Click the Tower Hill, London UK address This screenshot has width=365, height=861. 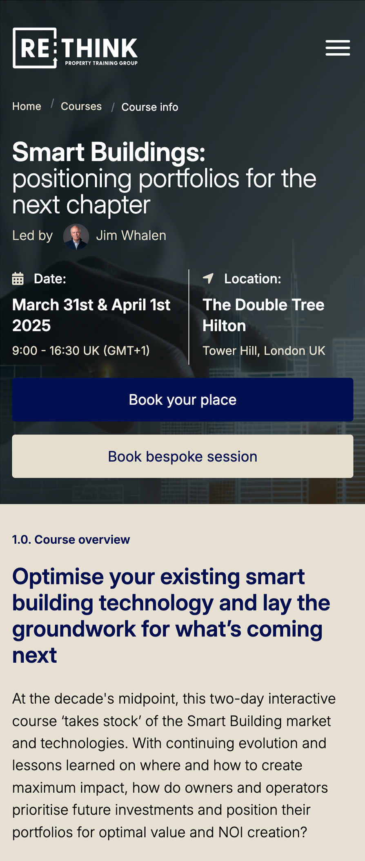click(264, 351)
